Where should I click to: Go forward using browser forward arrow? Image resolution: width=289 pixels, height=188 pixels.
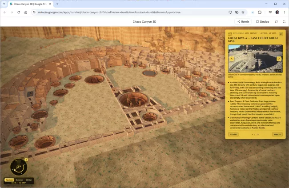(12, 12)
